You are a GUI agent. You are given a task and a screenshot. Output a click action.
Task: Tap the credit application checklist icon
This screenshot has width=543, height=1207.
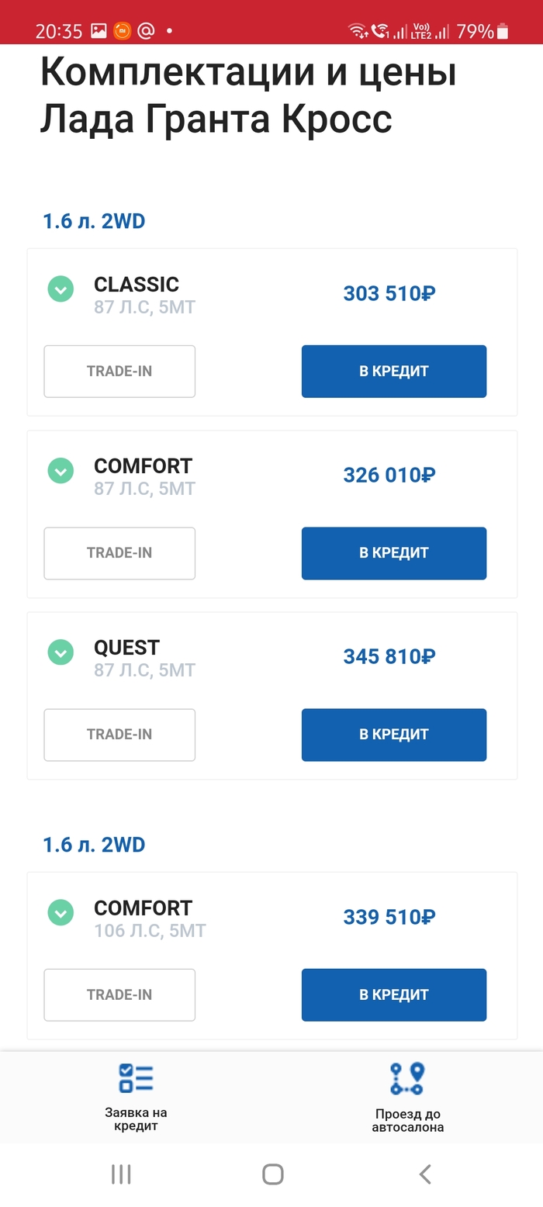136,1078
